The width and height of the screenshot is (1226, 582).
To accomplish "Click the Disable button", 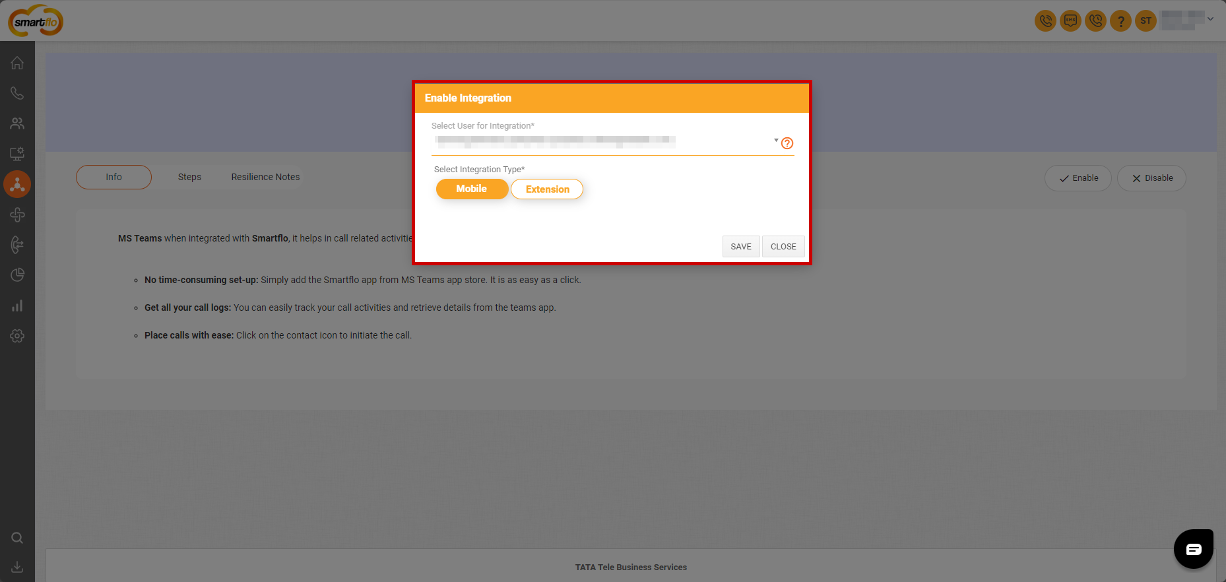I will tap(1151, 178).
